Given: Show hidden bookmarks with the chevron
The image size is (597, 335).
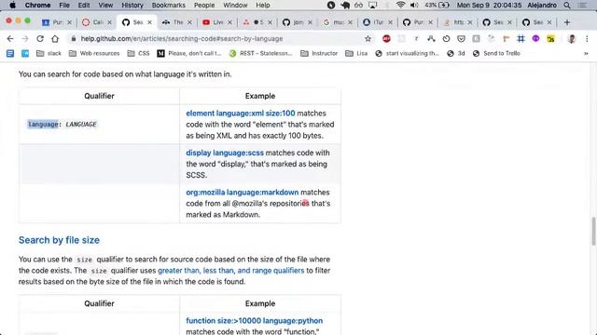Looking at the screenshot, I should click(x=586, y=54).
